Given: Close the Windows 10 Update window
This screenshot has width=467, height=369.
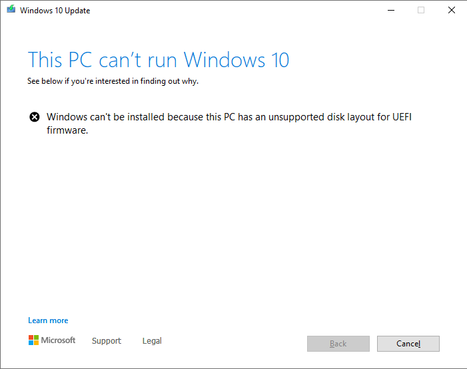Looking at the screenshot, I should 451,11.
